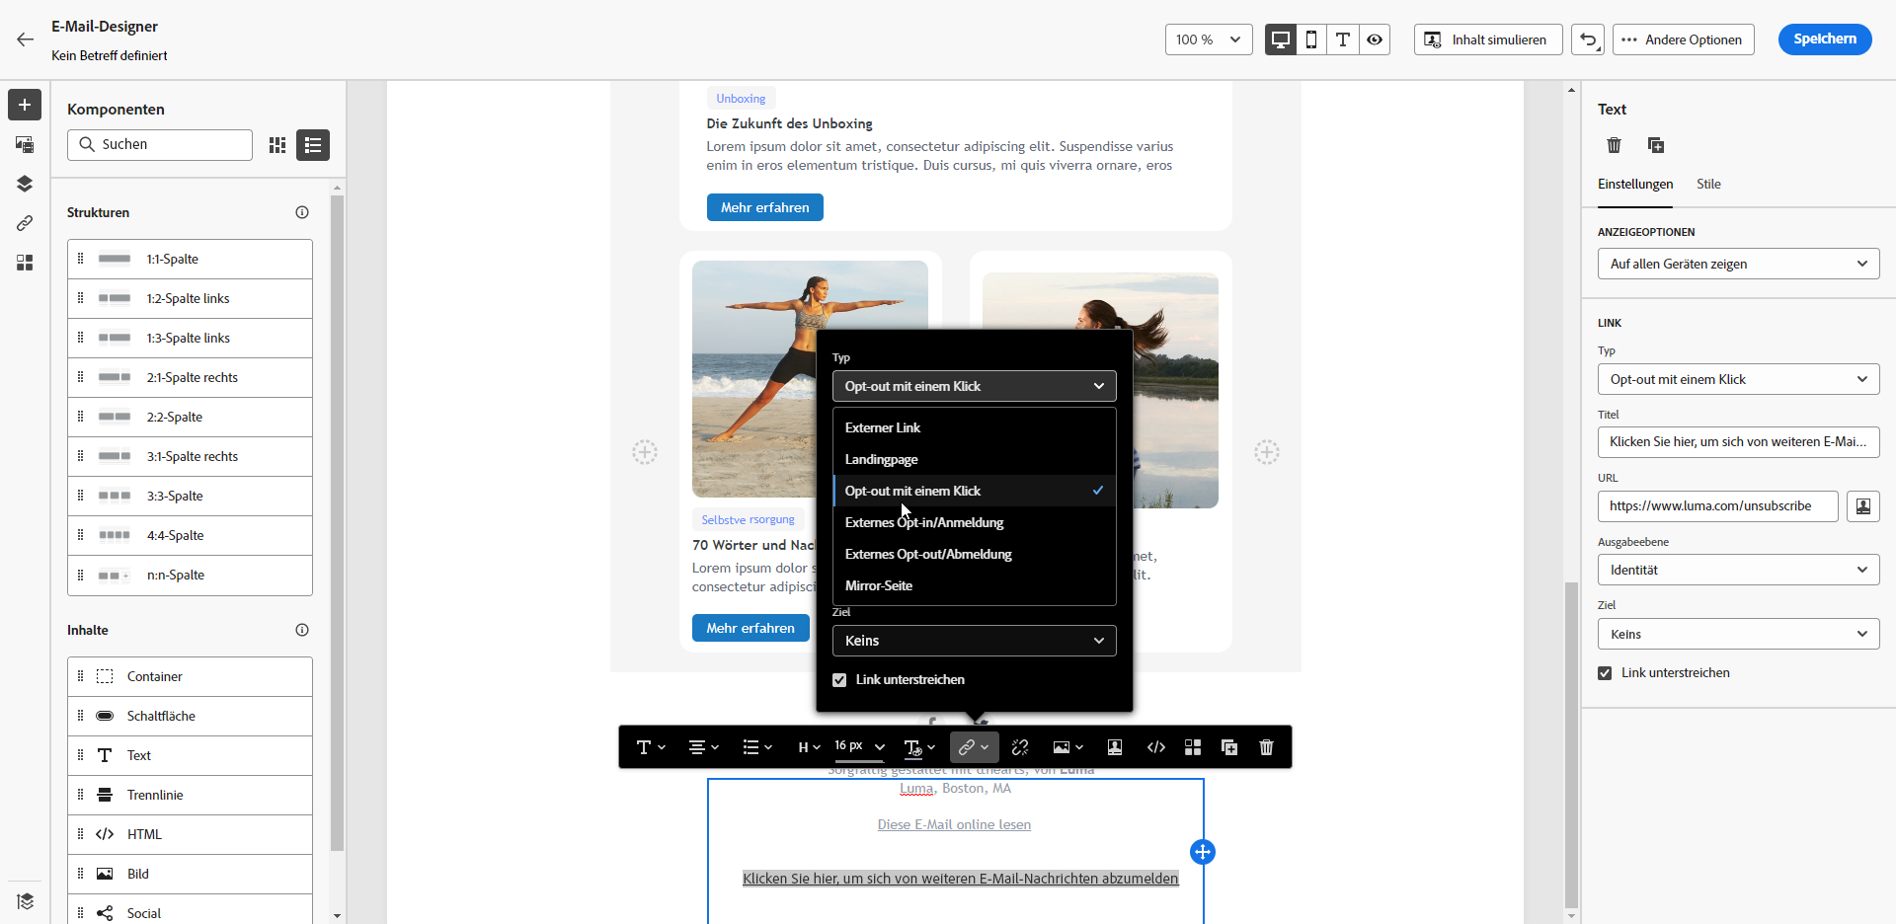Open the links sidebar icon
Image resolution: width=1896 pixels, height=924 pixels.
click(x=25, y=223)
